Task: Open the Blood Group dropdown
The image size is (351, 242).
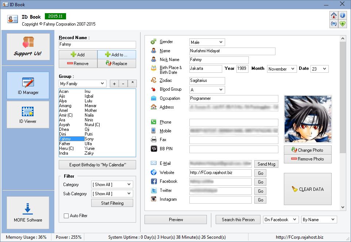Action: point(207,90)
